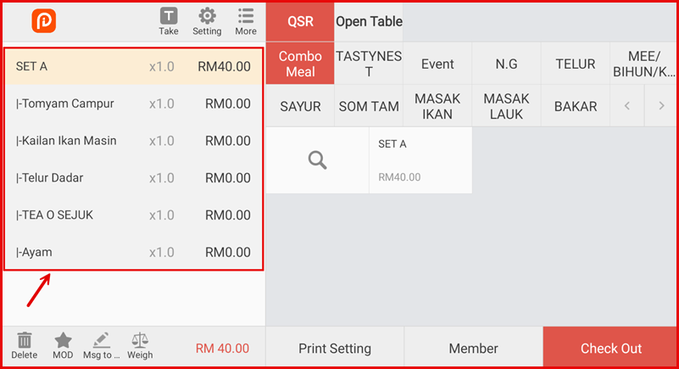Select the Tomyam Campur order line

(133, 103)
